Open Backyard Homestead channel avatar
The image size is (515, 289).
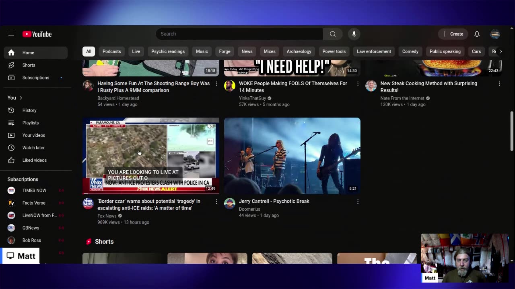88,85
